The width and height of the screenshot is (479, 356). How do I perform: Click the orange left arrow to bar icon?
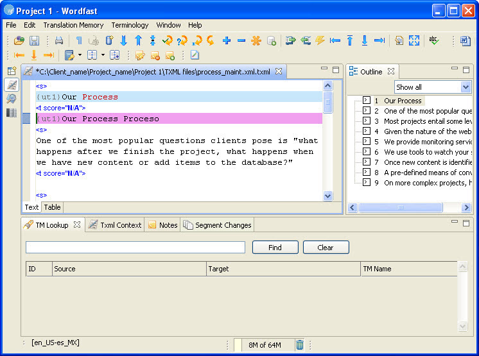coord(19,55)
